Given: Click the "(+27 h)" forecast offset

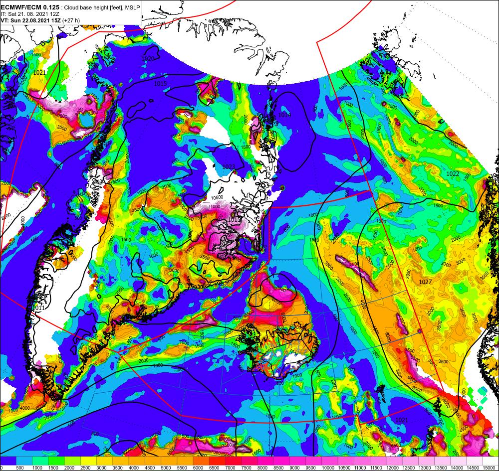Looking at the screenshot, I should pos(71,20).
